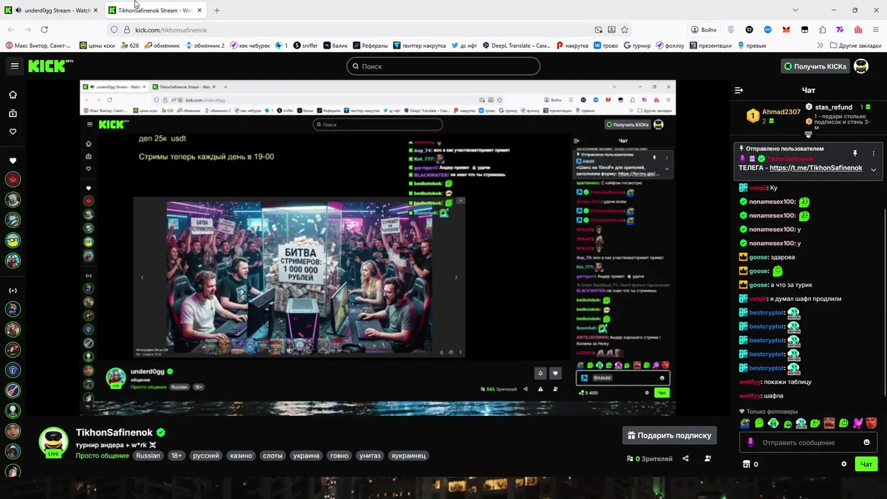The image size is (887, 499).
Task: Go back to previous page
Action: (11, 30)
